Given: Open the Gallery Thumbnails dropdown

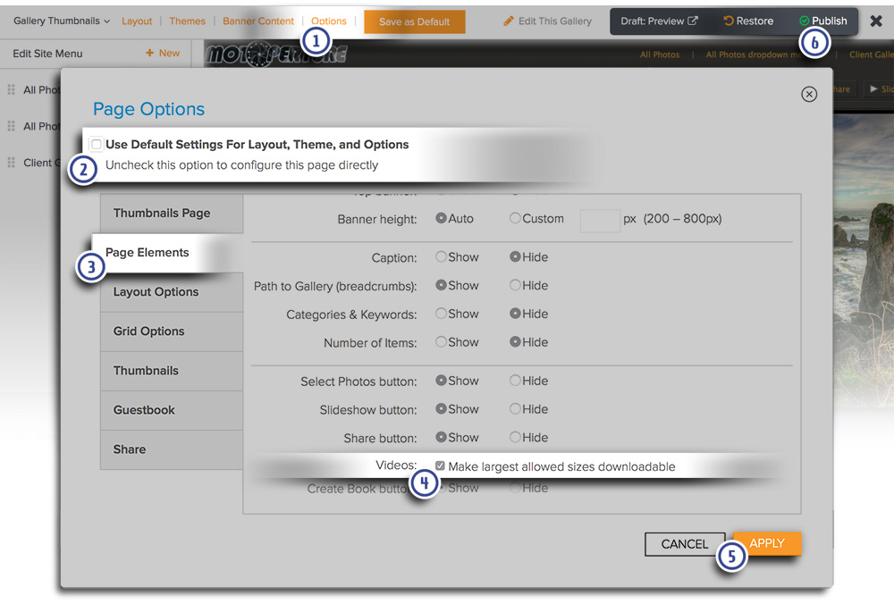Looking at the screenshot, I should (x=62, y=21).
